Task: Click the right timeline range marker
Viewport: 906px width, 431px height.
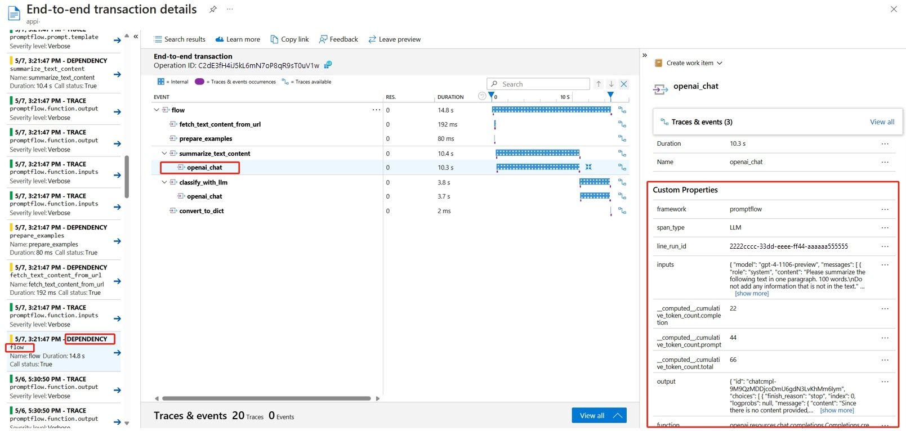Action: coord(610,96)
